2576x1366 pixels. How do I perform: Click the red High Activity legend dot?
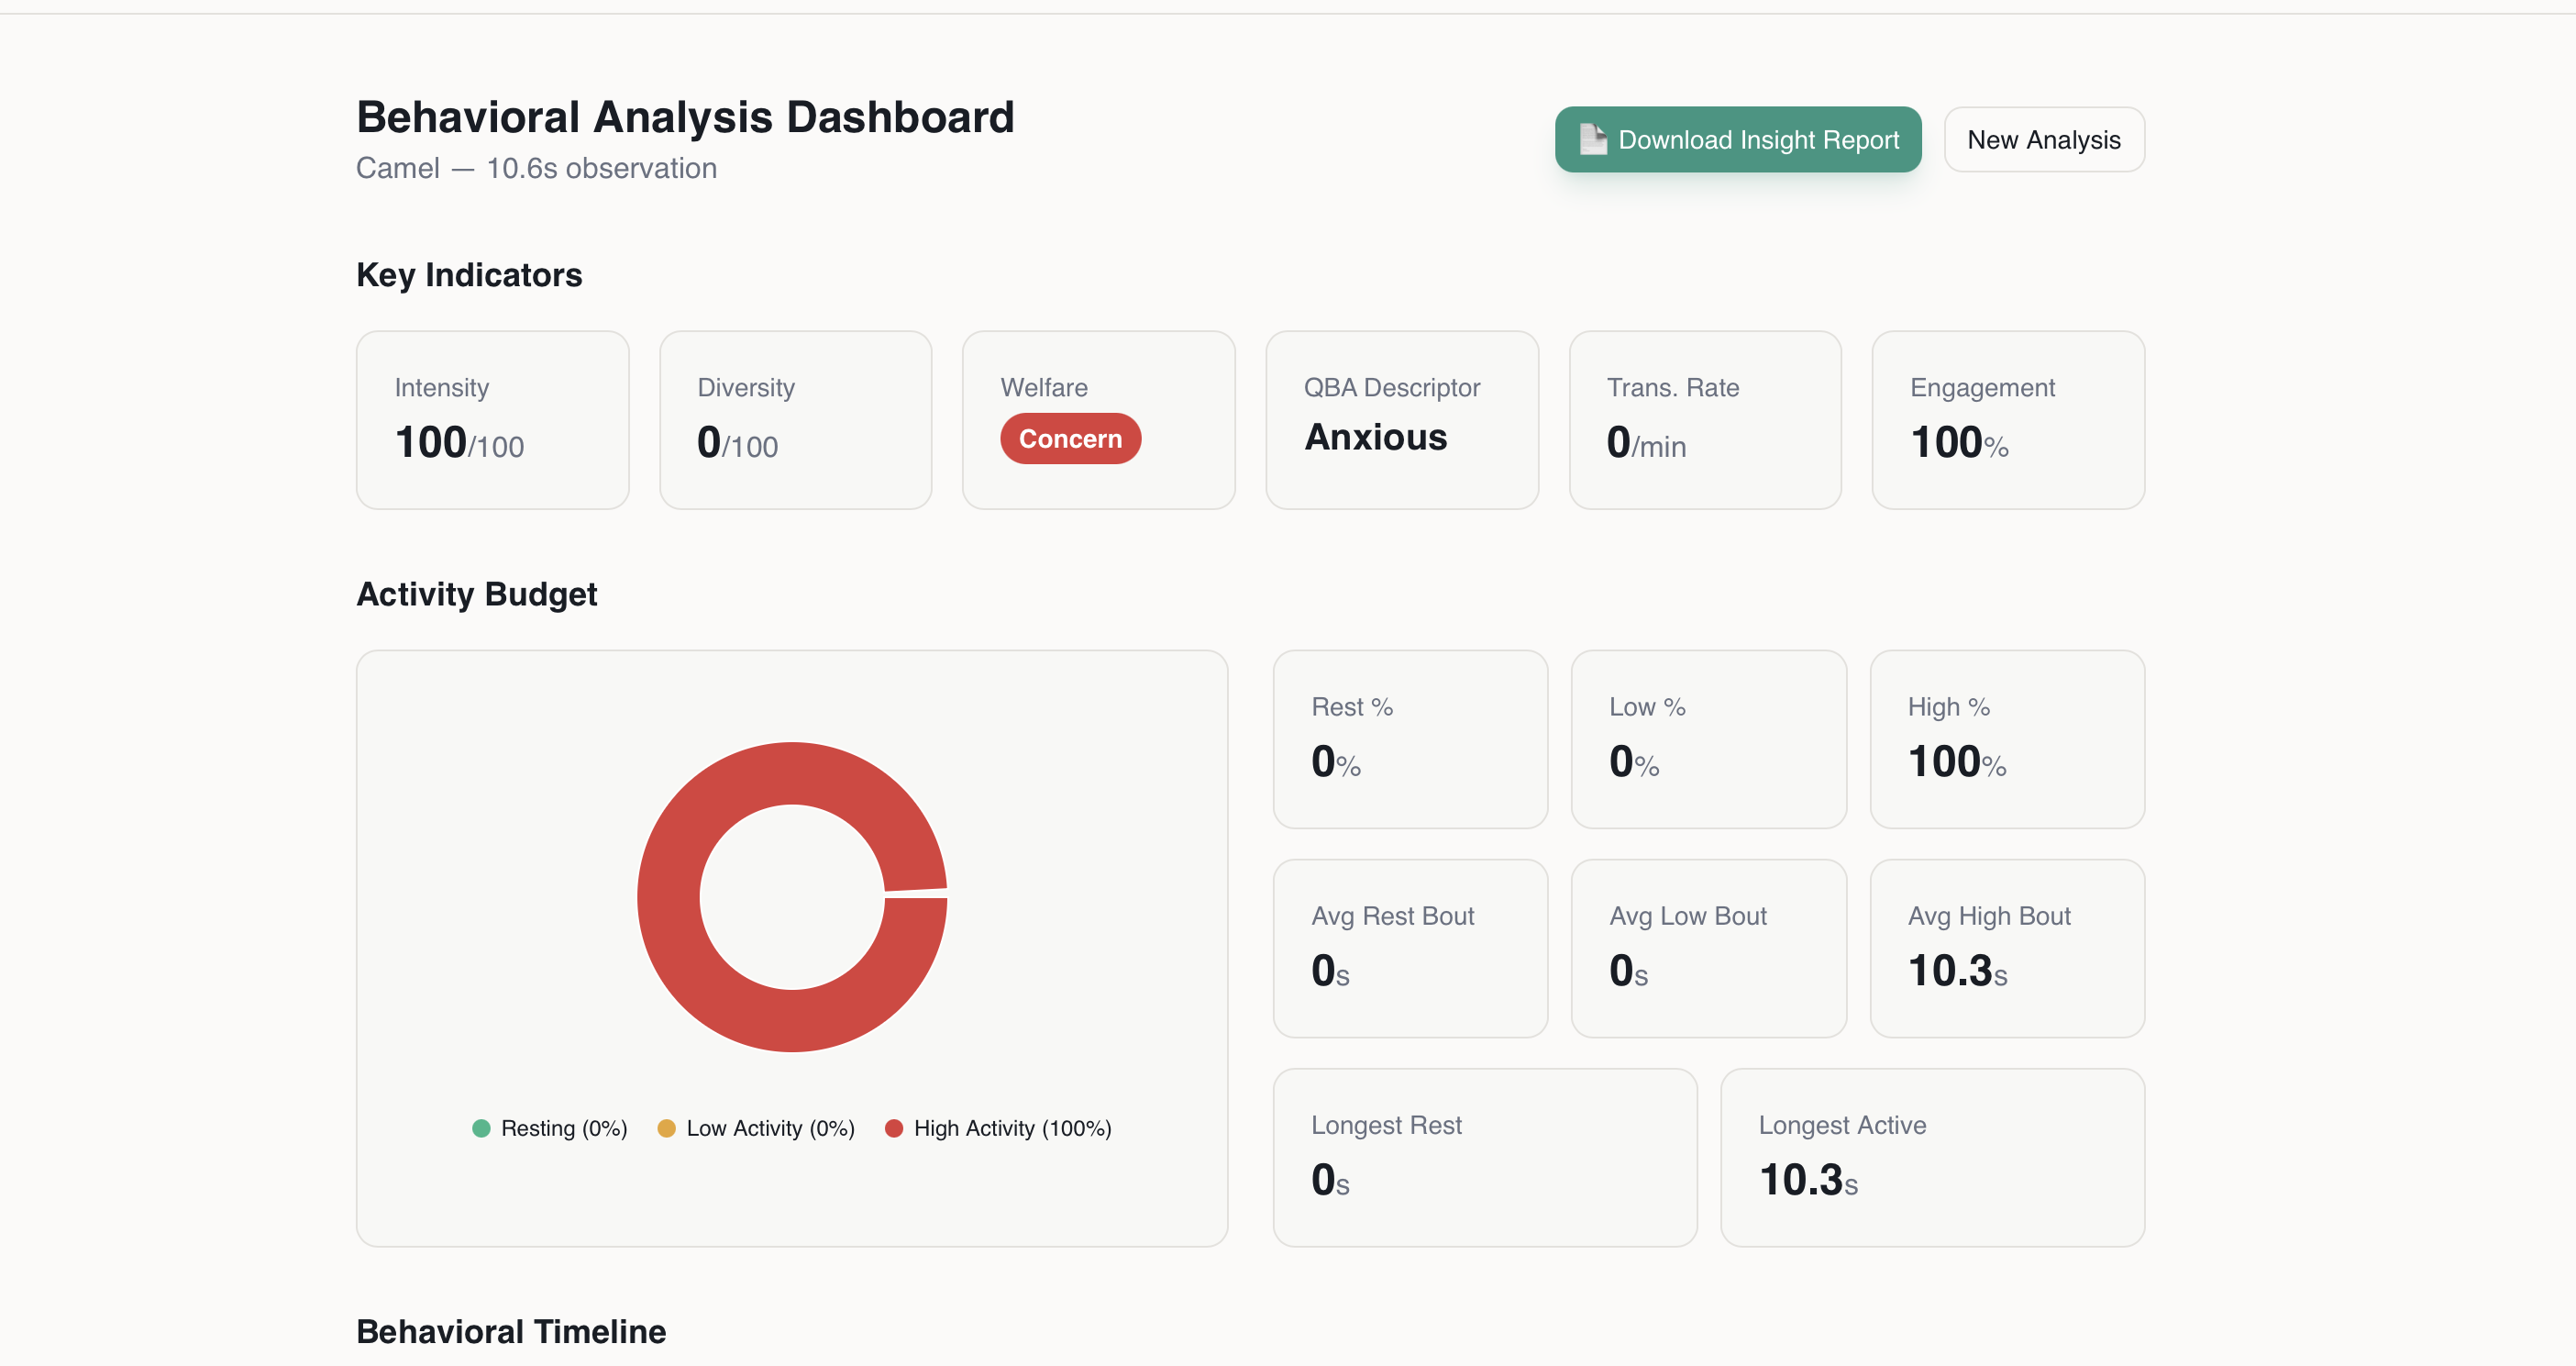click(893, 1127)
